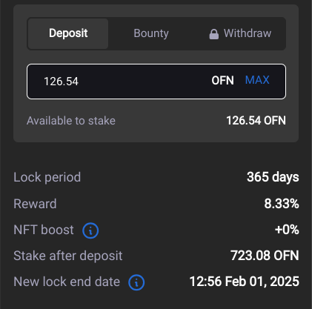Viewport: 312px width, 309px height.
Task: Click the 365 days lock value
Action: [273, 177]
